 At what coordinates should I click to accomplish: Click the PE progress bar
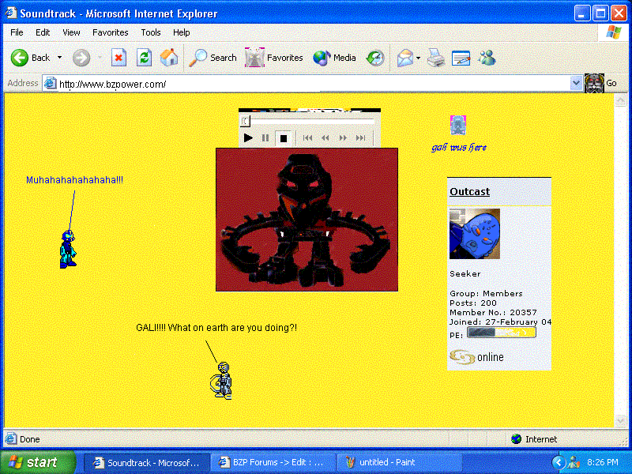point(501,333)
